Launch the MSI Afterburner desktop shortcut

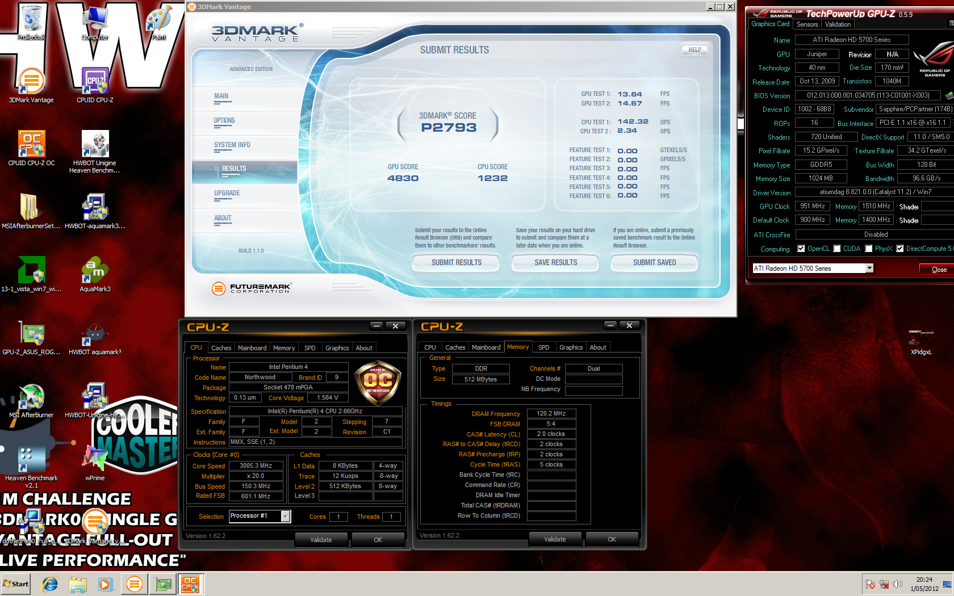coord(31,400)
